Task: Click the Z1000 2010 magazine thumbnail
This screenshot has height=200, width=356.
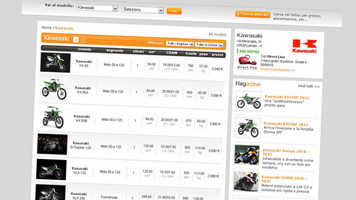Action: [246, 181]
